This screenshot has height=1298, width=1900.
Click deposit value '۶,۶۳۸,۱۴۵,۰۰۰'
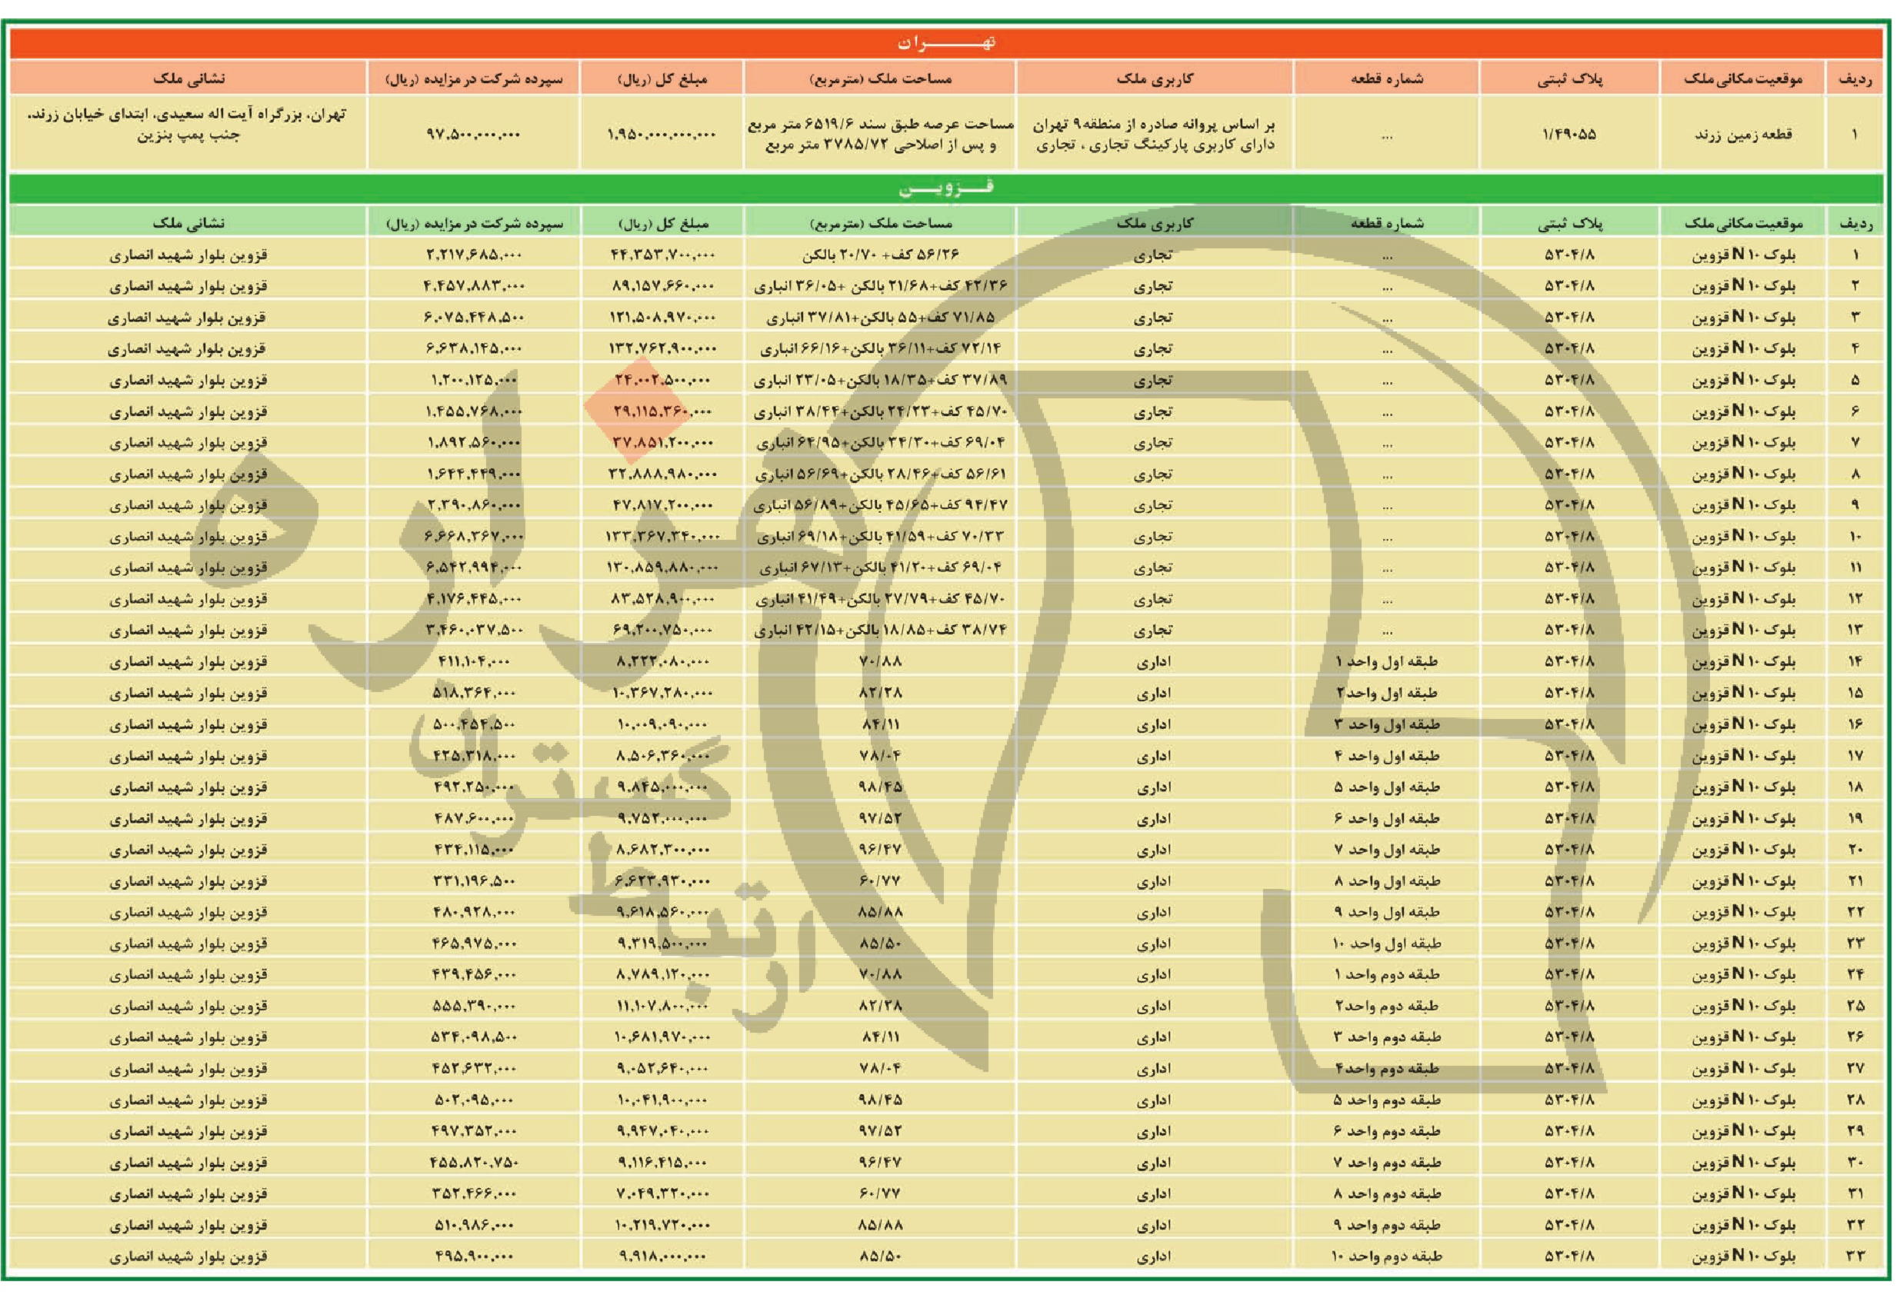click(473, 348)
